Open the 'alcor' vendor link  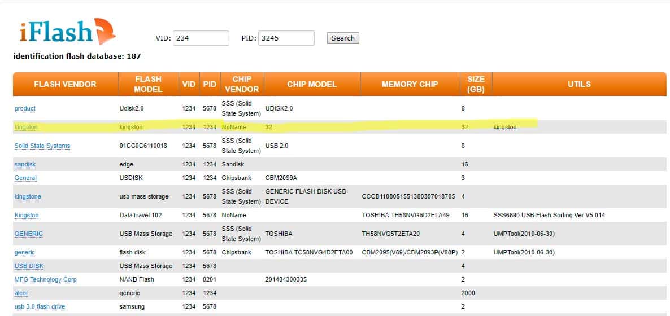(21, 293)
